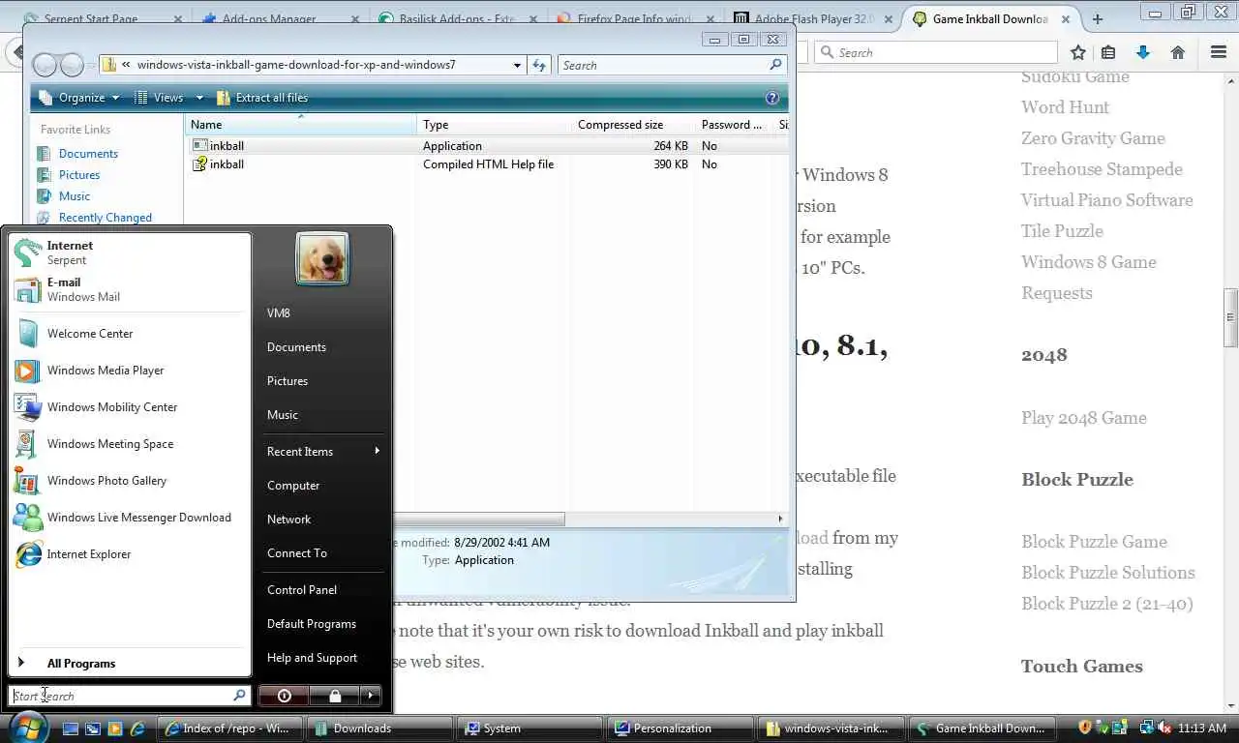Image resolution: width=1239 pixels, height=743 pixels.
Task: Open Windows Live Messenger Download
Action: point(130,518)
